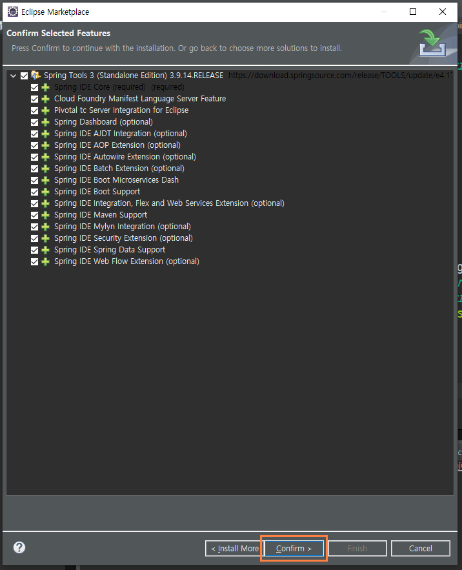Click green plus icon beside Spring IDE Core
The image size is (462, 570).
pos(45,87)
